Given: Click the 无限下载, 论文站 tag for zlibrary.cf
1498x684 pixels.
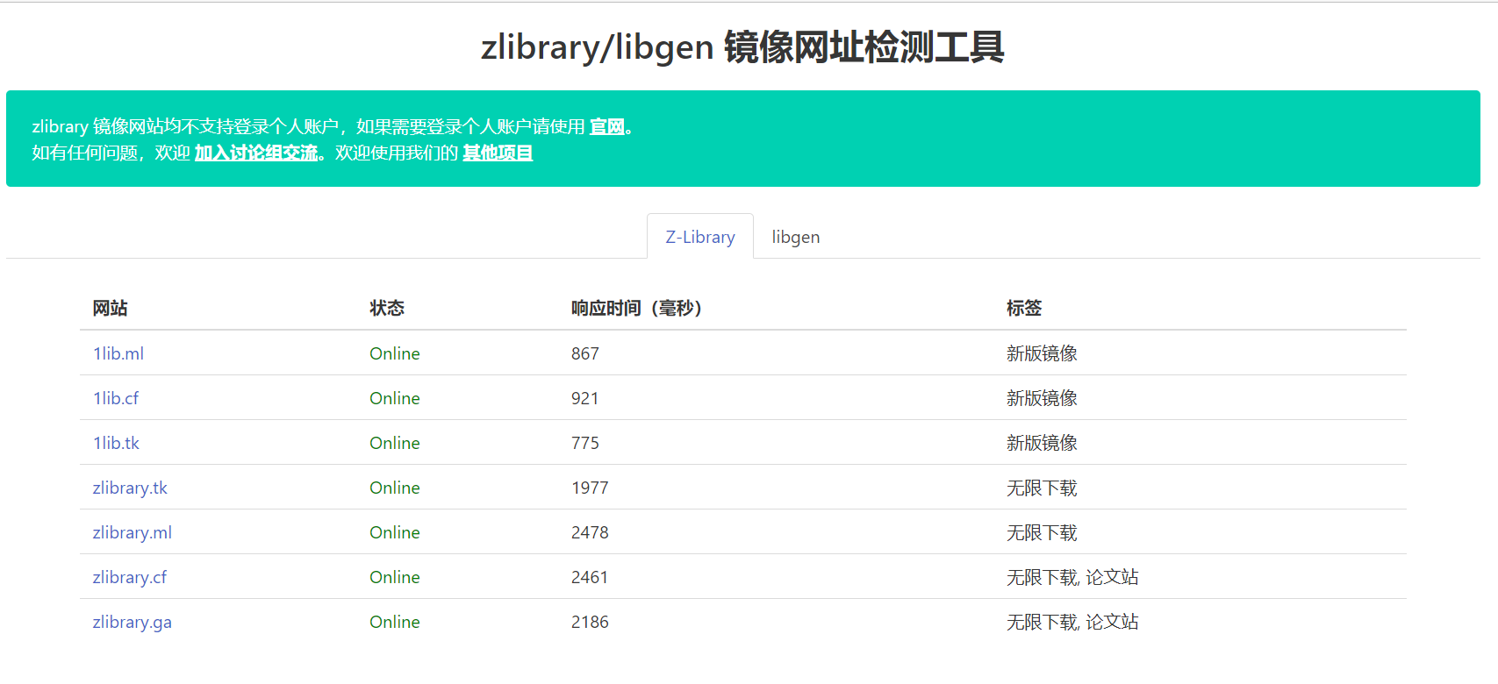Looking at the screenshot, I should [x=1072, y=577].
